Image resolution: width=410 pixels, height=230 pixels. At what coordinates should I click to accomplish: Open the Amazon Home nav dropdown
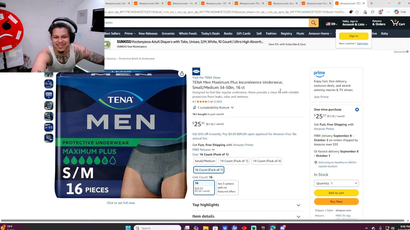click(x=320, y=34)
